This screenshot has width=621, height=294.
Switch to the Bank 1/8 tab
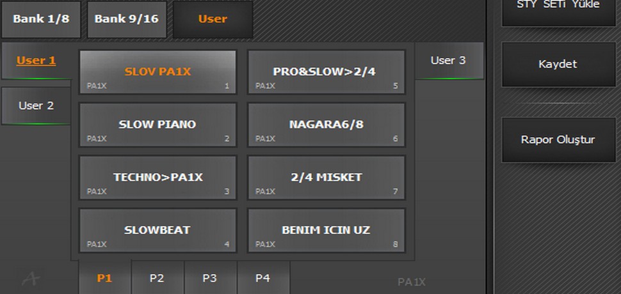click(40, 19)
